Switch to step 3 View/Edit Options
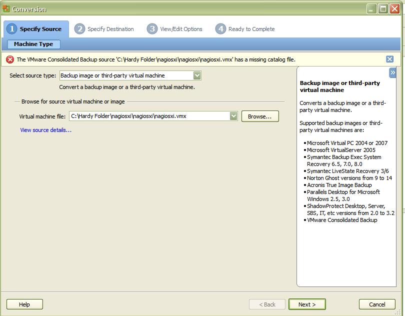The height and width of the screenshot is (316, 405). [x=174, y=29]
